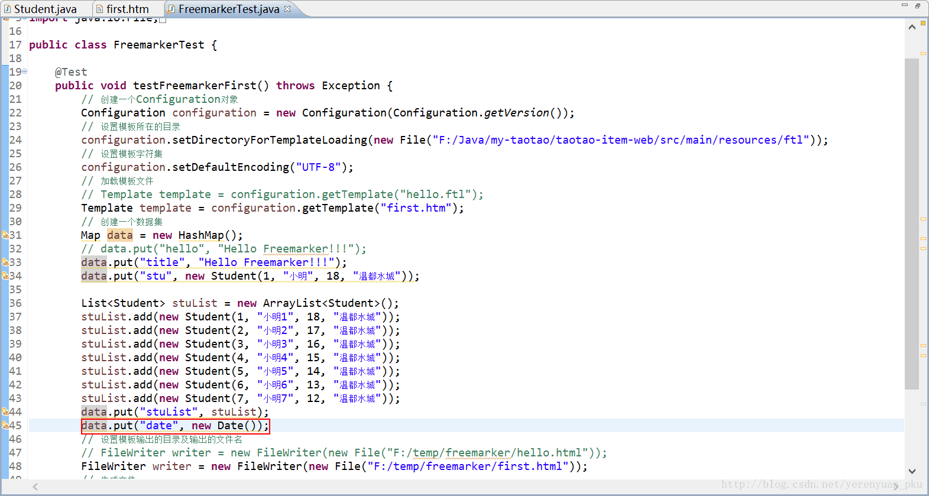929x496 pixels.
Task: Click the Student(7, ...) line 43
Action: point(241,398)
